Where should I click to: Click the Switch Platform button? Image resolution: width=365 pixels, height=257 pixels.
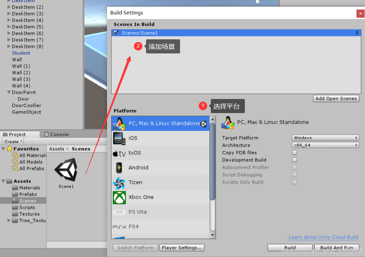135,248
